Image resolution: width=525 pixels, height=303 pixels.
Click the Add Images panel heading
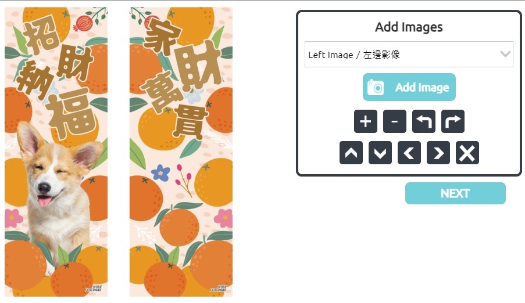tap(409, 27)
